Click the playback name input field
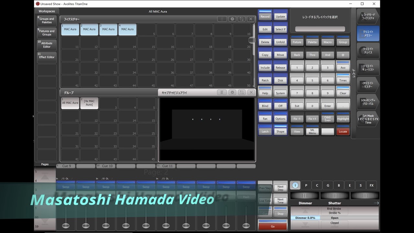Image resolution: width=414 pixels, height=233 pixels. pos(320,29)
